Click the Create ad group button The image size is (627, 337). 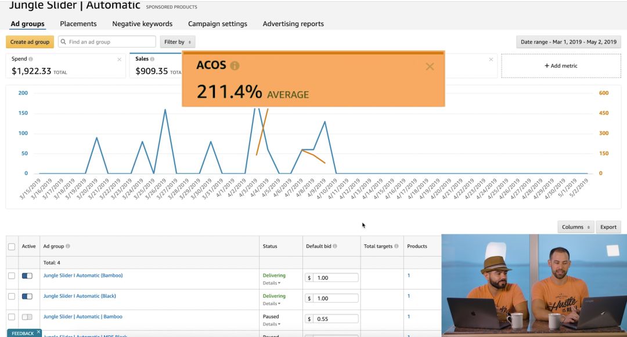pos(30,42)
